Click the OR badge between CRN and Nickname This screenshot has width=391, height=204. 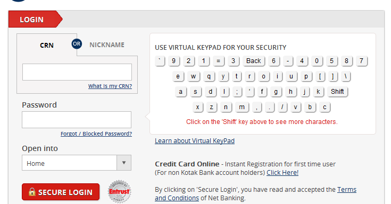click(77, 44)
